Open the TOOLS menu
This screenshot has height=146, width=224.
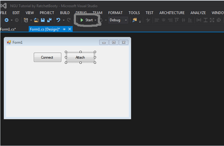coord(134,13)
